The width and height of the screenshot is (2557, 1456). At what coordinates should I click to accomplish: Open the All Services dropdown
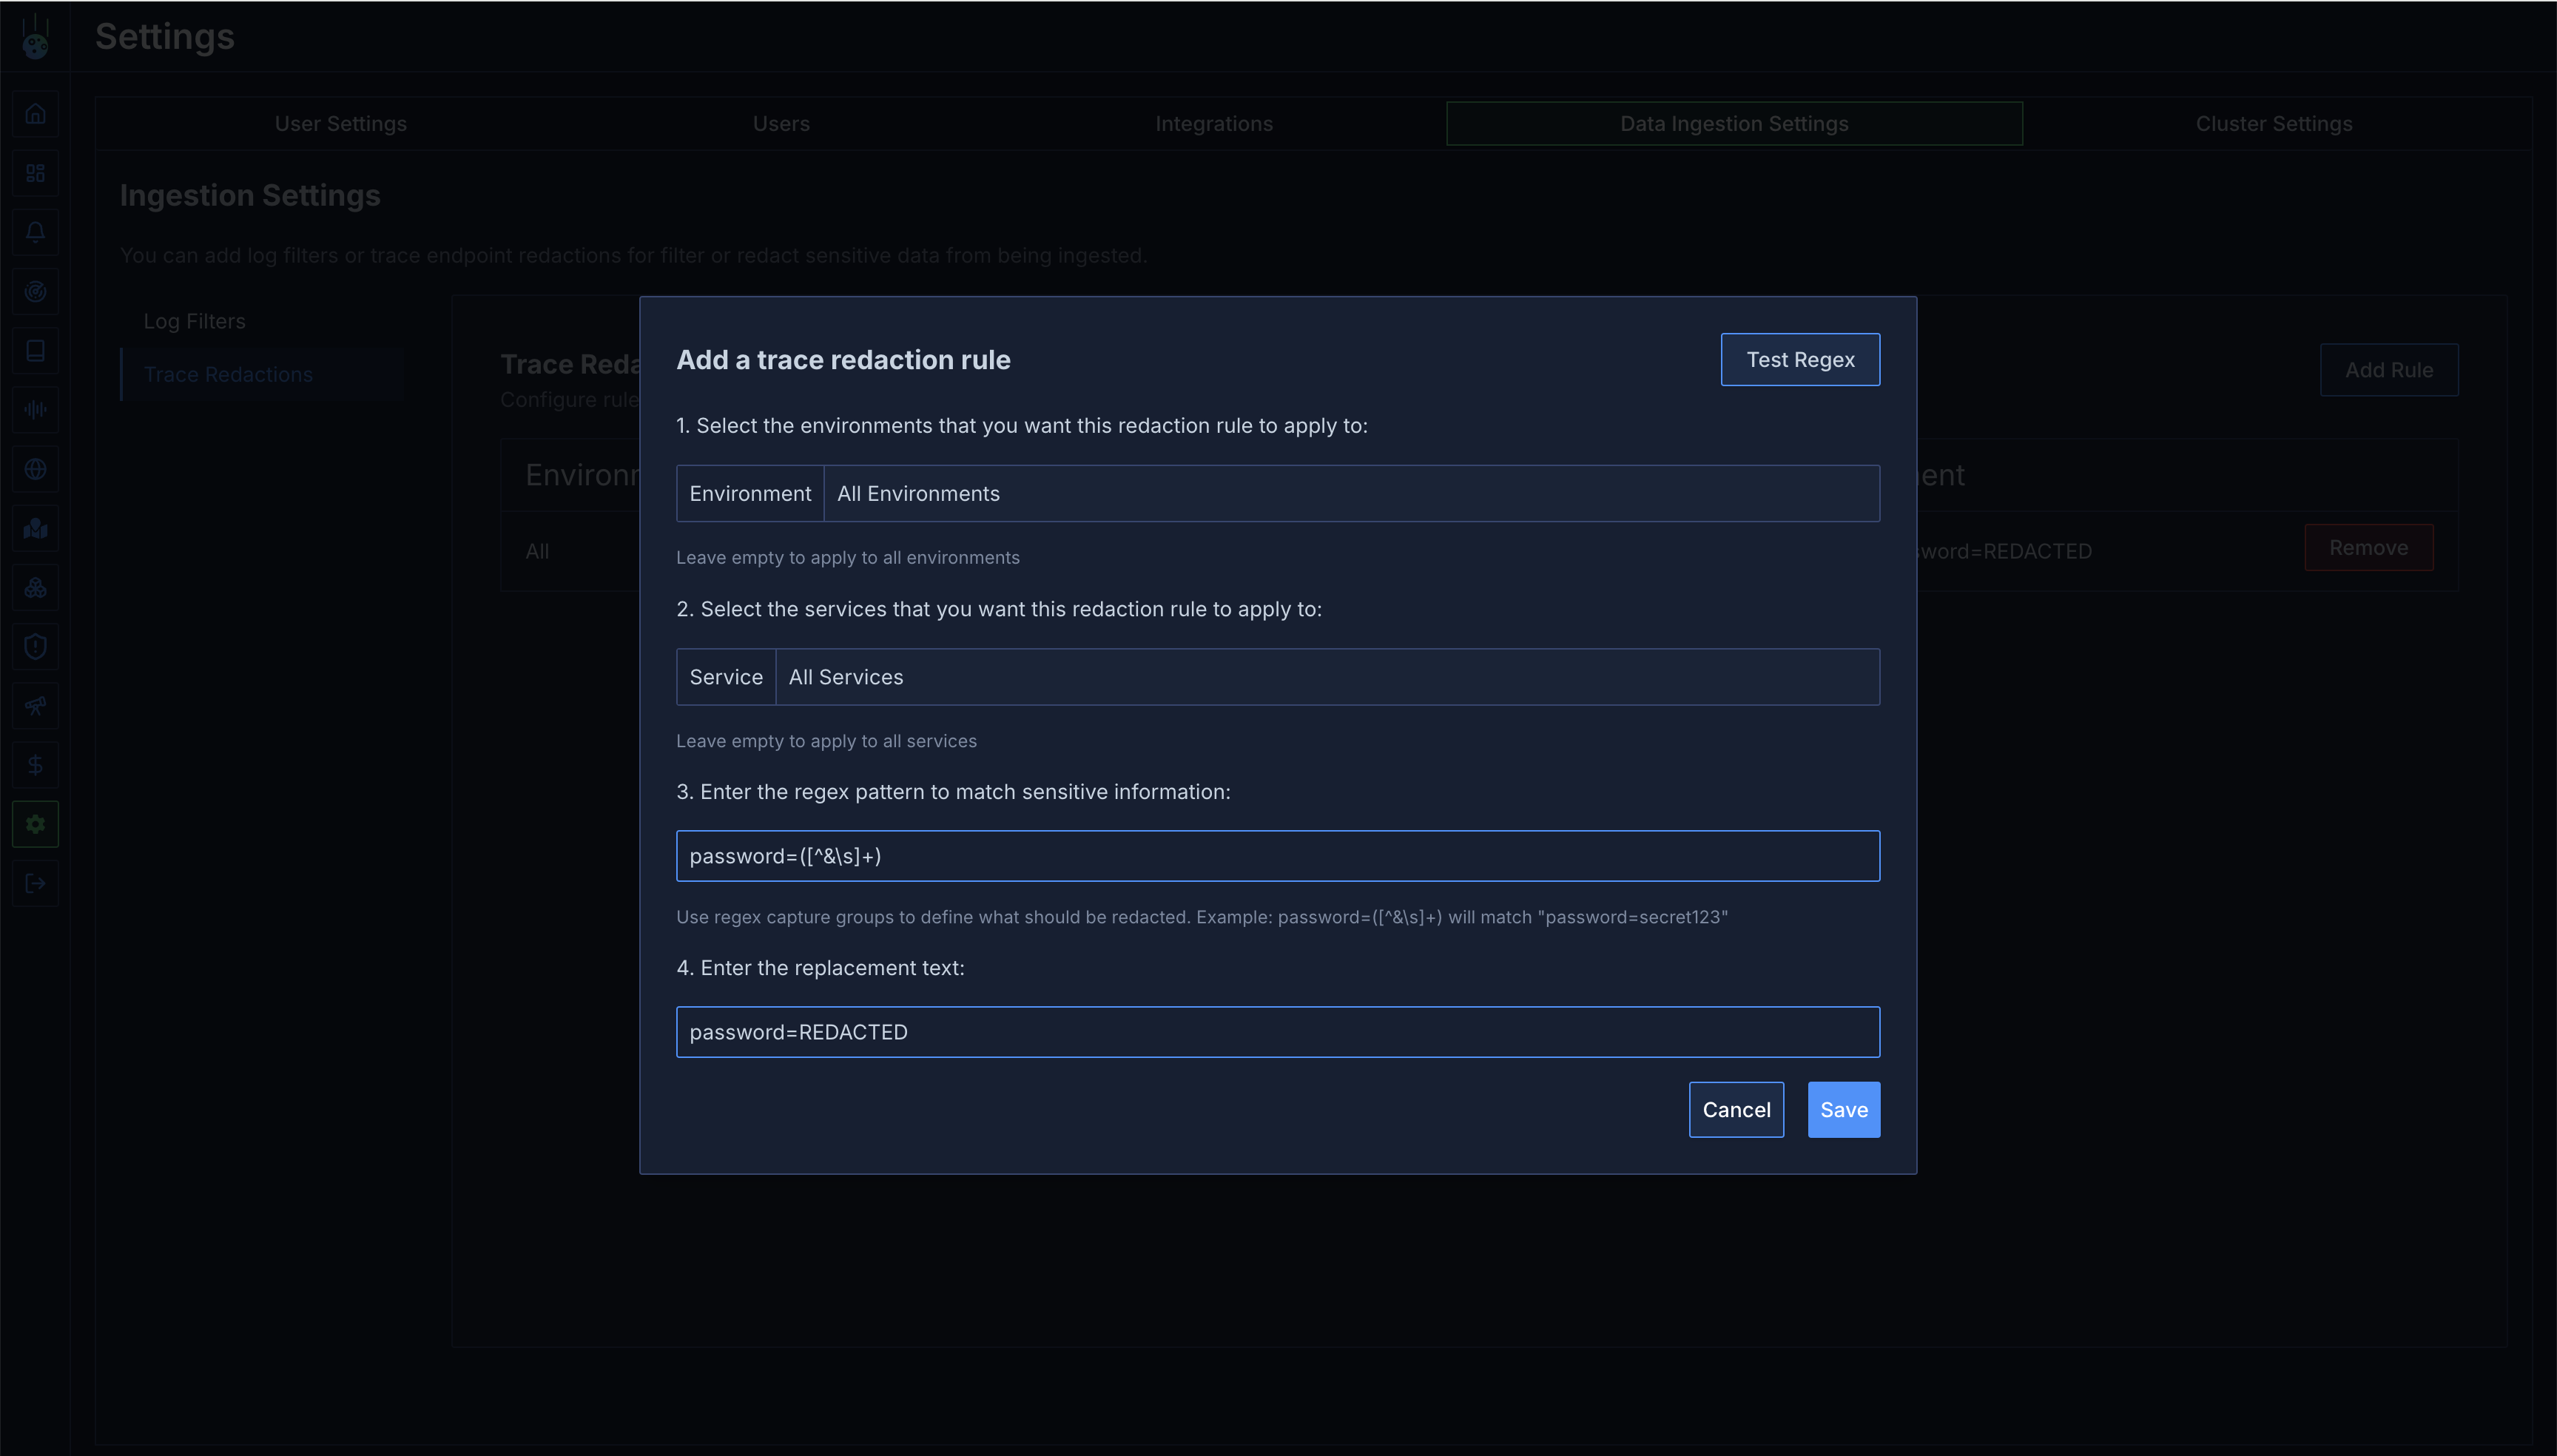coord(1326,677)
